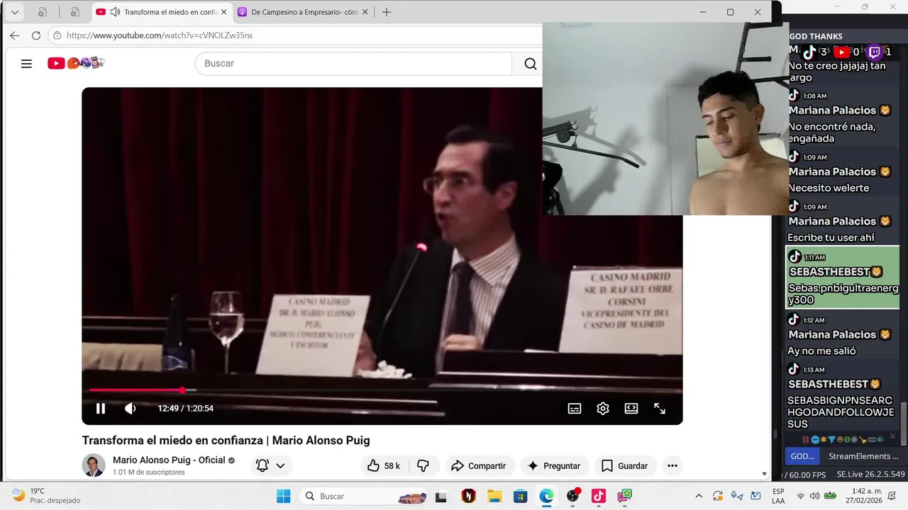This screenshot has width=908, height=510.
Task: Click the Twitch viewer count icon
Action: (x=875, y=52)
